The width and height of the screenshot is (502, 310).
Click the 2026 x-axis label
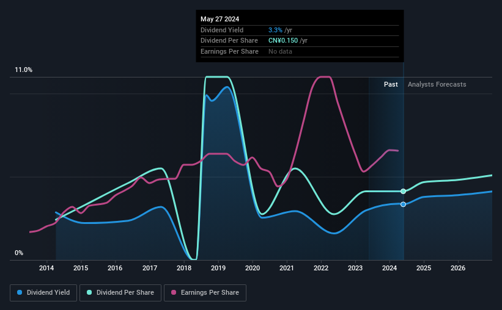[458, 268]
